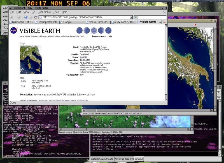Viewport: 224px width, 163px height.
Task: Open the Edit menu in Firefox
Action: coord(19,12)
